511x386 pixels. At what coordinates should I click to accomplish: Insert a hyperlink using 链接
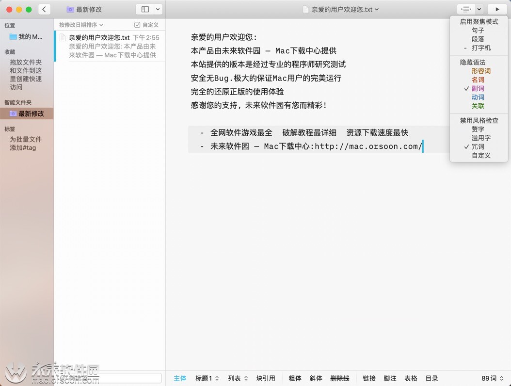[x=369, y=378]
